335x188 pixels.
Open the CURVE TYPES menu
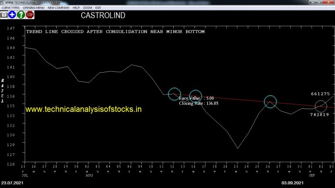(10, 8)
